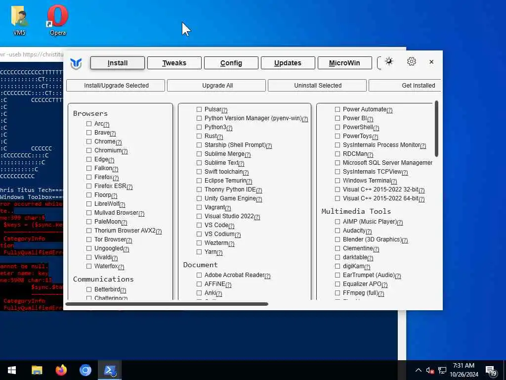Click the Browsers category heading

coord(90,113)
